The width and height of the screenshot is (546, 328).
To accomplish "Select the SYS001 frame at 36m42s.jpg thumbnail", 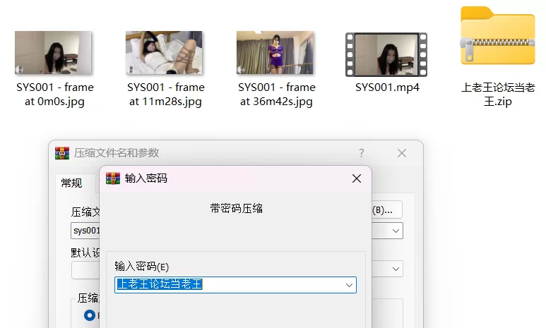I will coord(275,52).
